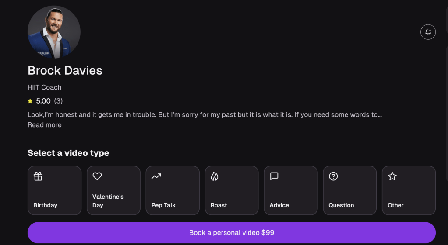Click the heart icon on Valentine's card
The image size is (448, 245).
click(x=97, y=176)
